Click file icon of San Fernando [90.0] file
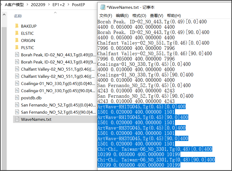 click(17, 112)
